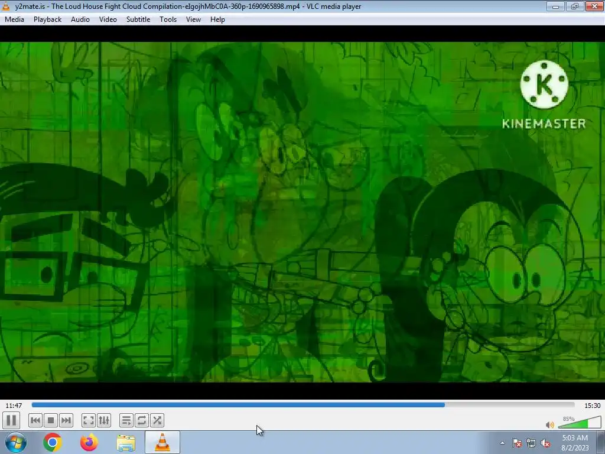Click total duration 15:30 label

(592, 406)
